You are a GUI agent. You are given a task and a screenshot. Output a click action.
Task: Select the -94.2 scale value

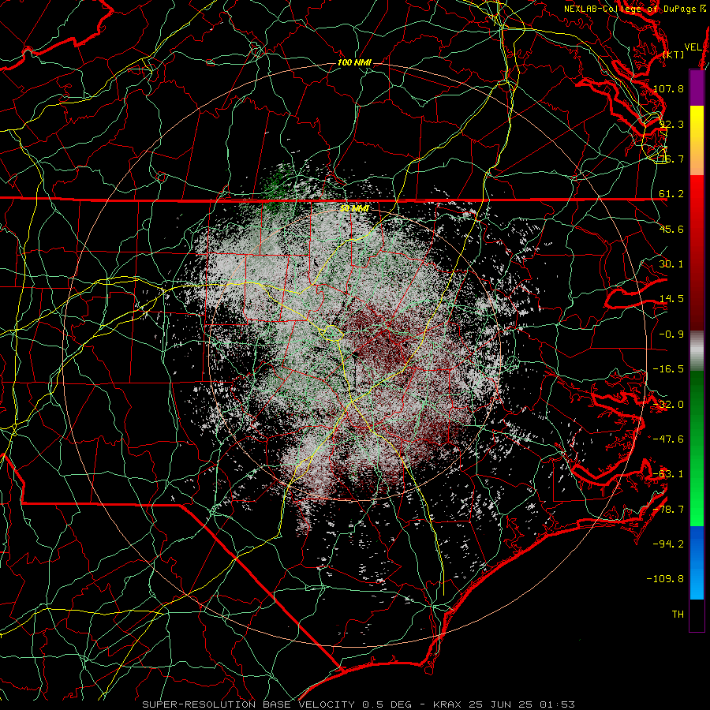[668, 544]
